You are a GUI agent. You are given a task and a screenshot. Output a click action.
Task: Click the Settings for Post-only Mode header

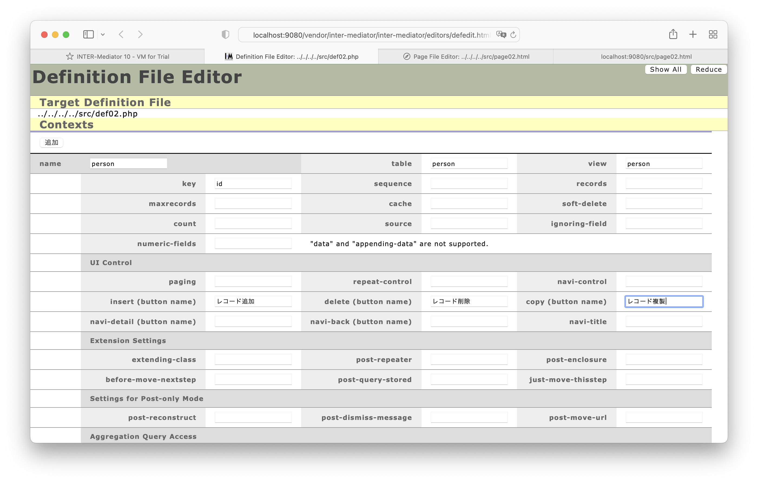[x=396, y=399]
